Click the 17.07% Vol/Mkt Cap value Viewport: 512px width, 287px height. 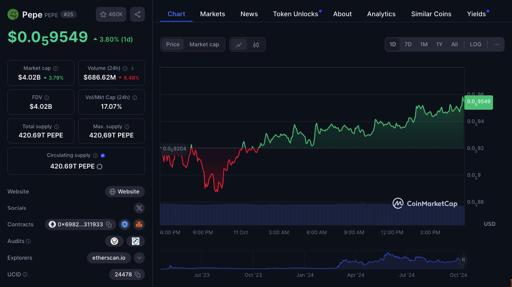pos(112,107)
